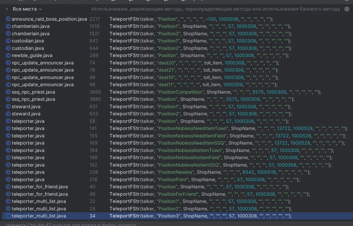
Task: Click class icon of ssq_npc_priest.java line 3880
Action: 8,99
